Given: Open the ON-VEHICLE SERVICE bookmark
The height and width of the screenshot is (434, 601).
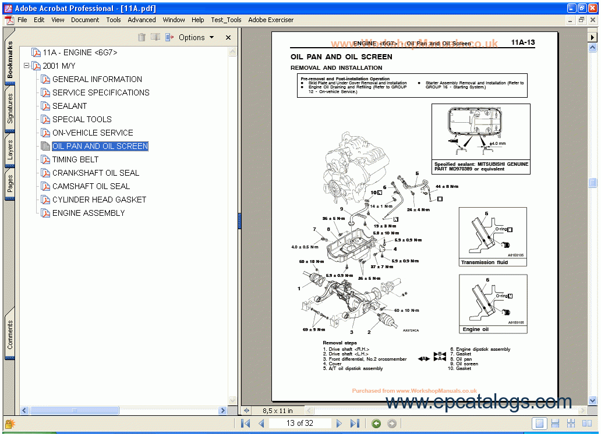Looking at the screenshot, I should pyautogui.click(x=93, y=133).
